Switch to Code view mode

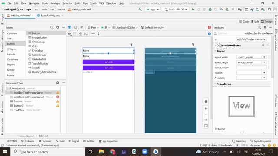(x=244, y=21)
